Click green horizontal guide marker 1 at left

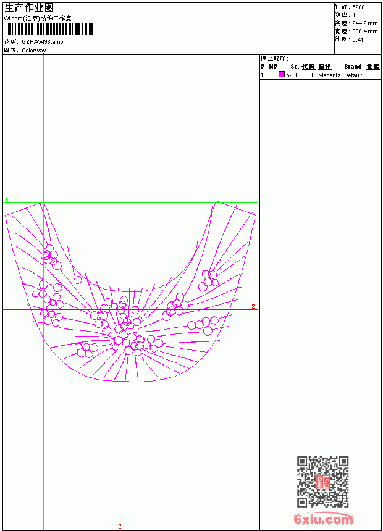pyautogui.click(x=6, y=199)
